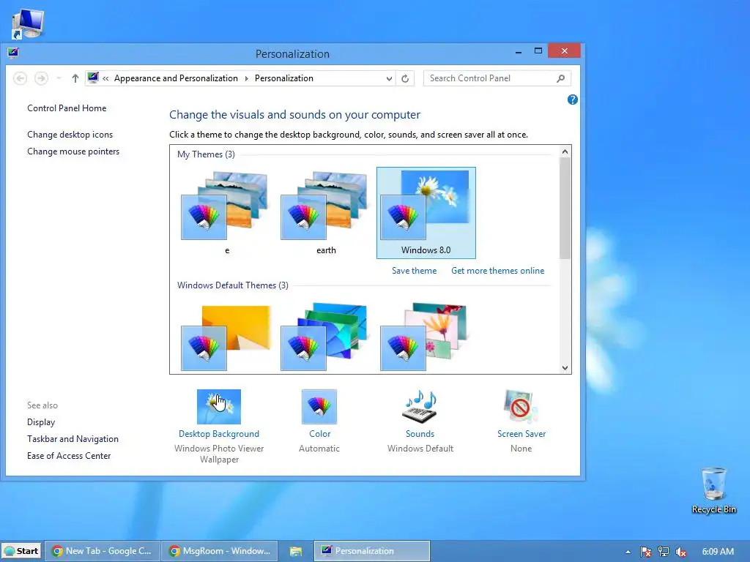
Task: Click the Personalization breadcrumb
Action: click(283, 78)
